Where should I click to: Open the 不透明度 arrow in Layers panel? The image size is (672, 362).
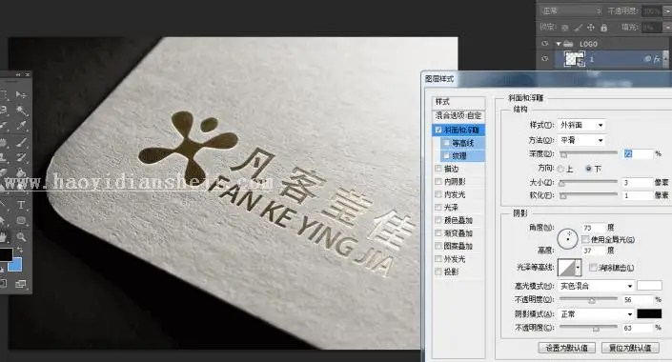667,11
